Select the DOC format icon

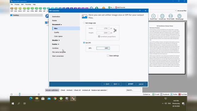point(16,10)
